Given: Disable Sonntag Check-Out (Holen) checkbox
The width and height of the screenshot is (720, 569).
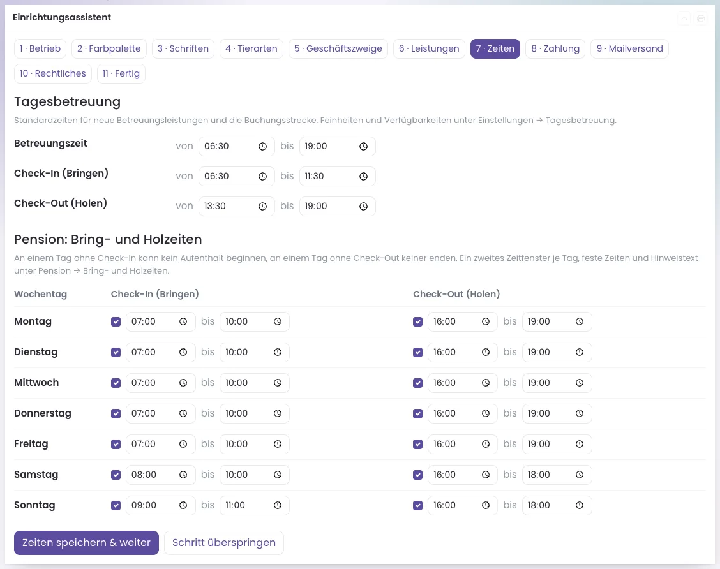Looking at the screenshot, I should [418, 505].
